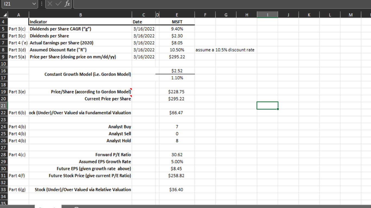Select the 9.40% Dividends CAGR cell
Screen dimensions: 371x208
pos(177,29)
